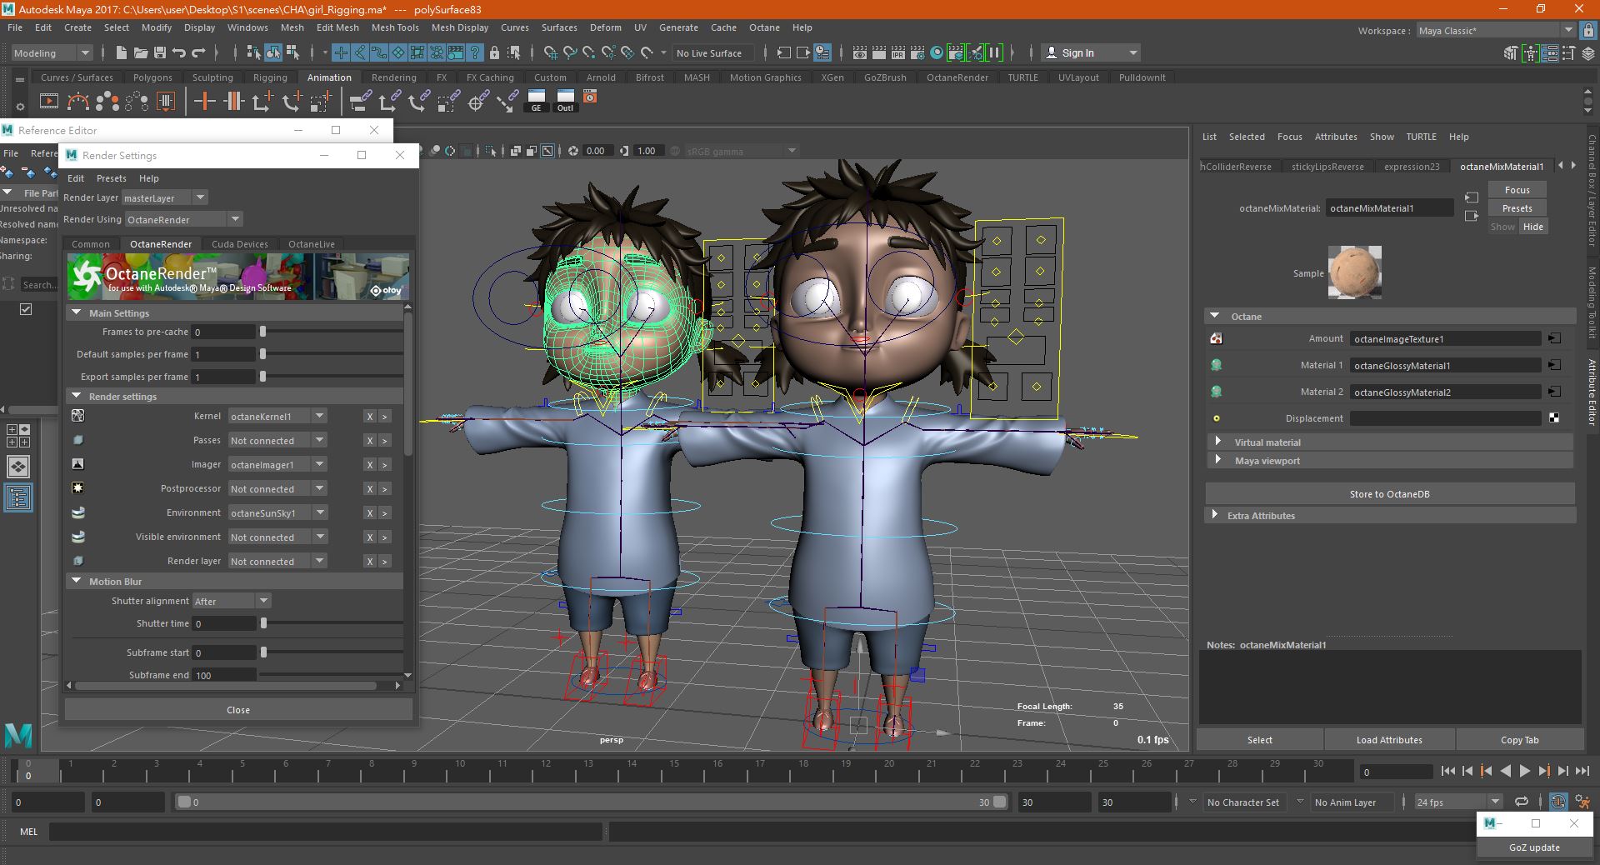Click the snap to grids icon
This screenshot has height=865, width=1600.
pyautogui.click(x=550, y=52)
